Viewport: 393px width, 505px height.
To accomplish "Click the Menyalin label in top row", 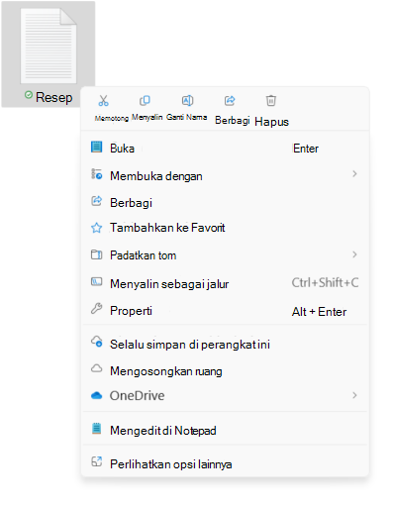I will [147, 117].
